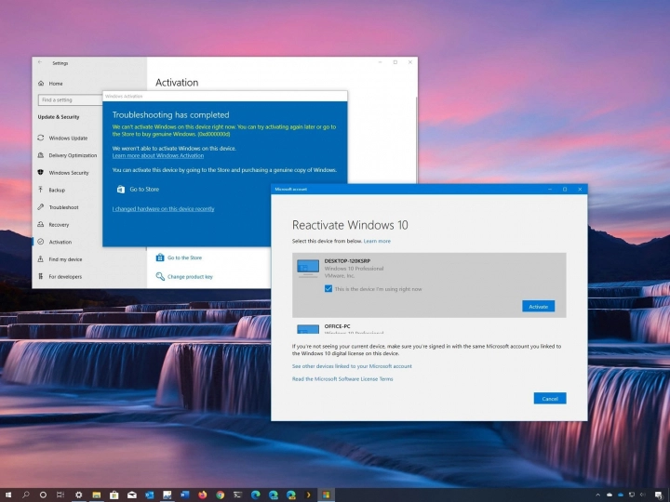Viewport: 670px width, 502px height.
Task: Open the white OneDrive cloud tray icon
Action: 609,495
